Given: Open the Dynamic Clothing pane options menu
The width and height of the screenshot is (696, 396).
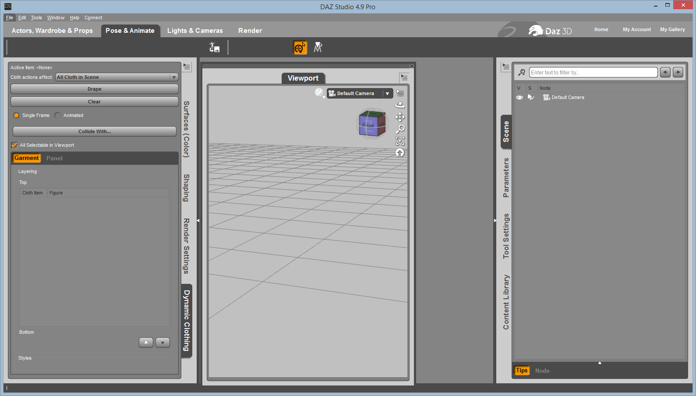Looking at the screenshot, I should pyautogui.click(x=187, y=67).
